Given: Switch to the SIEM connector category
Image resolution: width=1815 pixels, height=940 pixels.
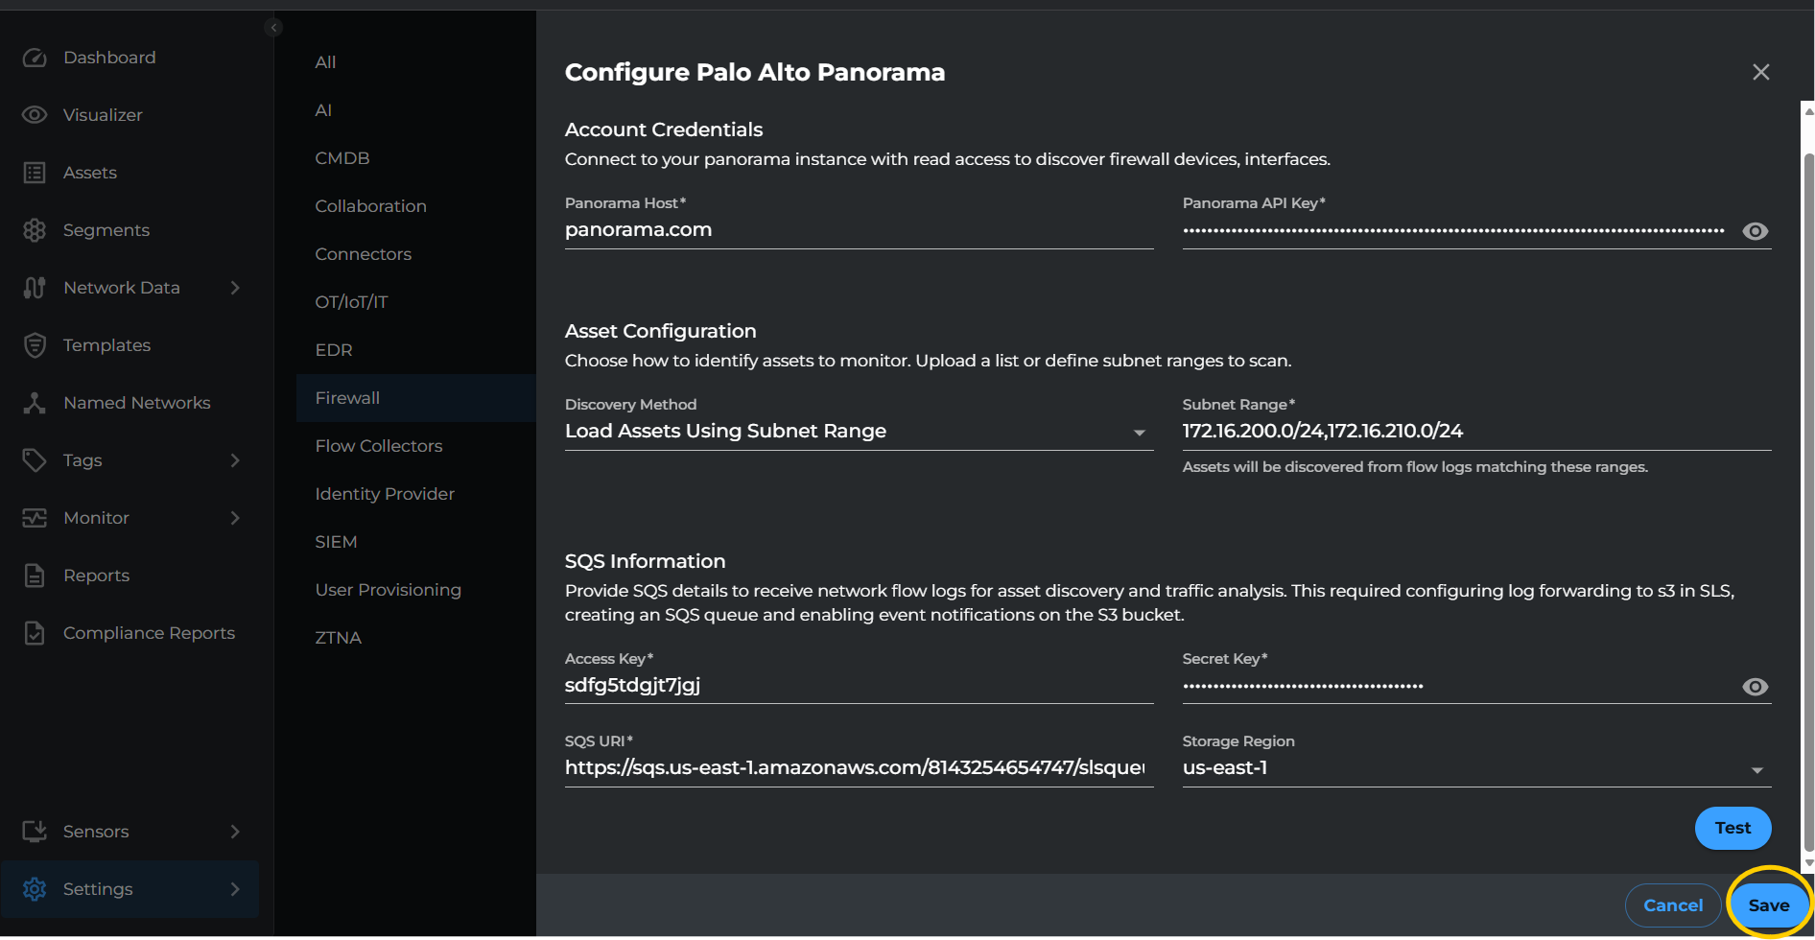Looking at the screenshot, I should [336, 541].
